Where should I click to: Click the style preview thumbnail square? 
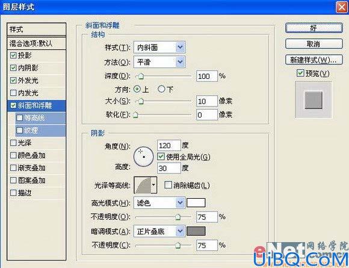[313, 100]
